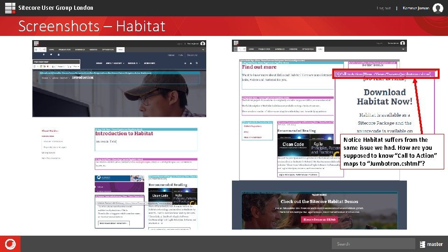The image size is (448, 252).
Task: Click Clean Code book cover in left screenshot
Action: pos(160,196)
